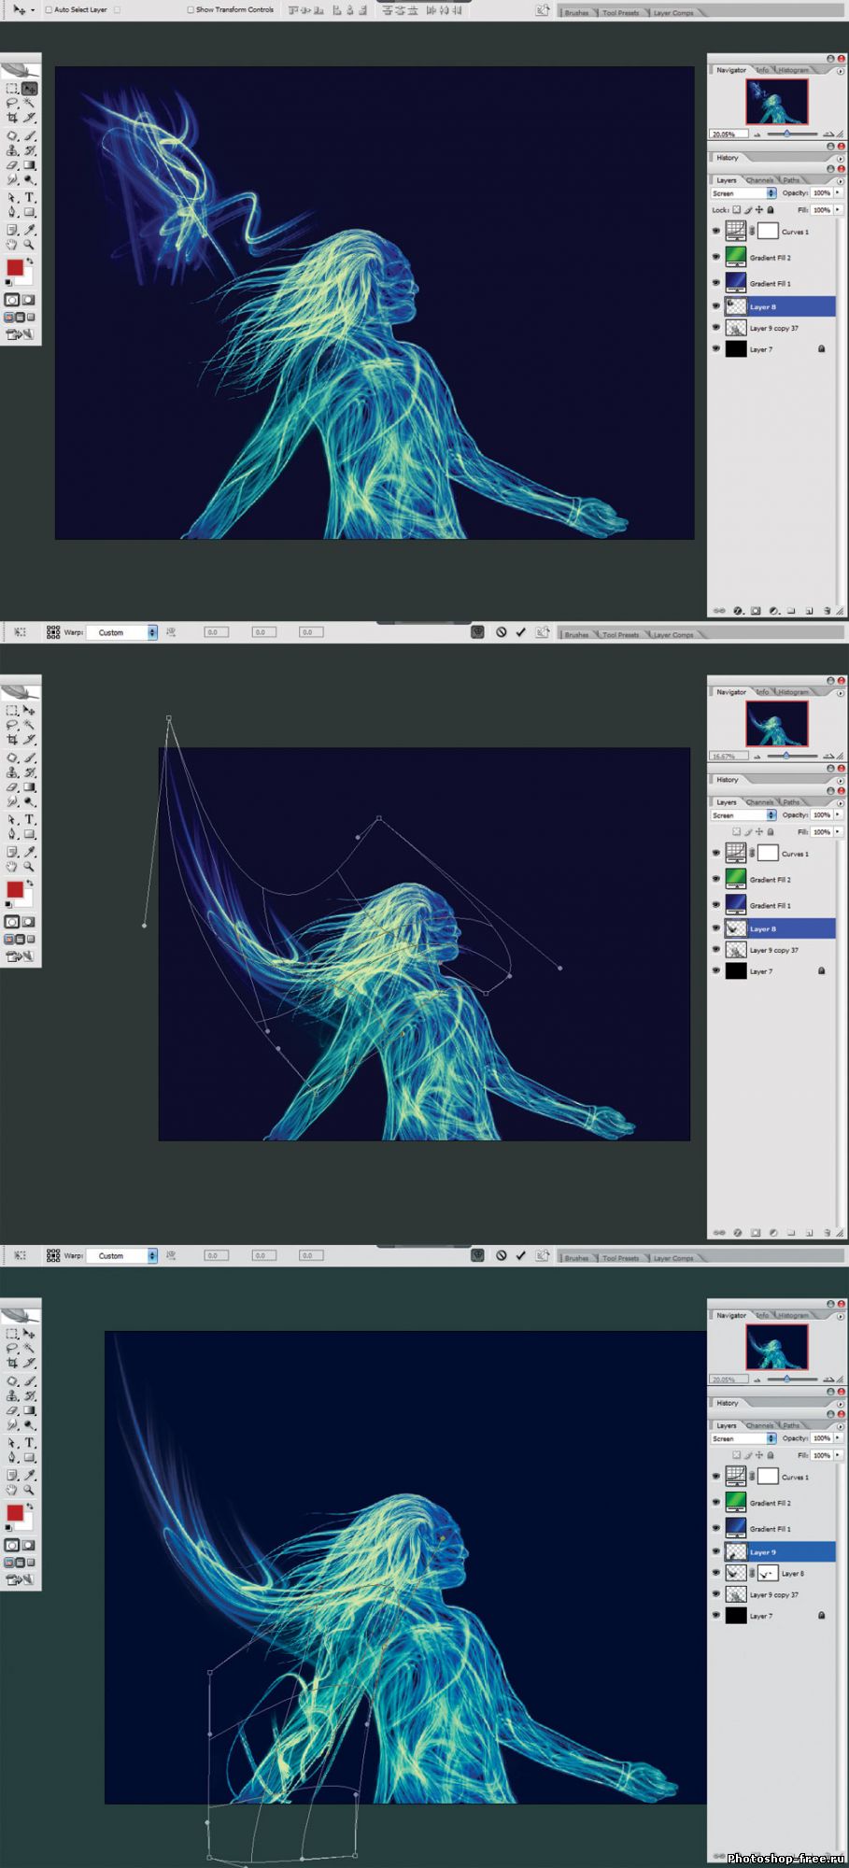Open the Warp Custom dropdown in middle options bar

coord(151,632)
